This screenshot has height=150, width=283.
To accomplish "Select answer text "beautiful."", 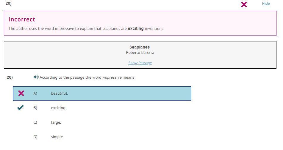I will 59,93.
